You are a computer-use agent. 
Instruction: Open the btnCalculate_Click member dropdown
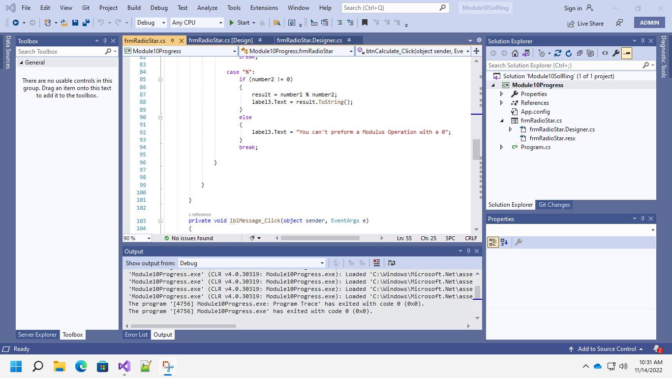(413, 51)
